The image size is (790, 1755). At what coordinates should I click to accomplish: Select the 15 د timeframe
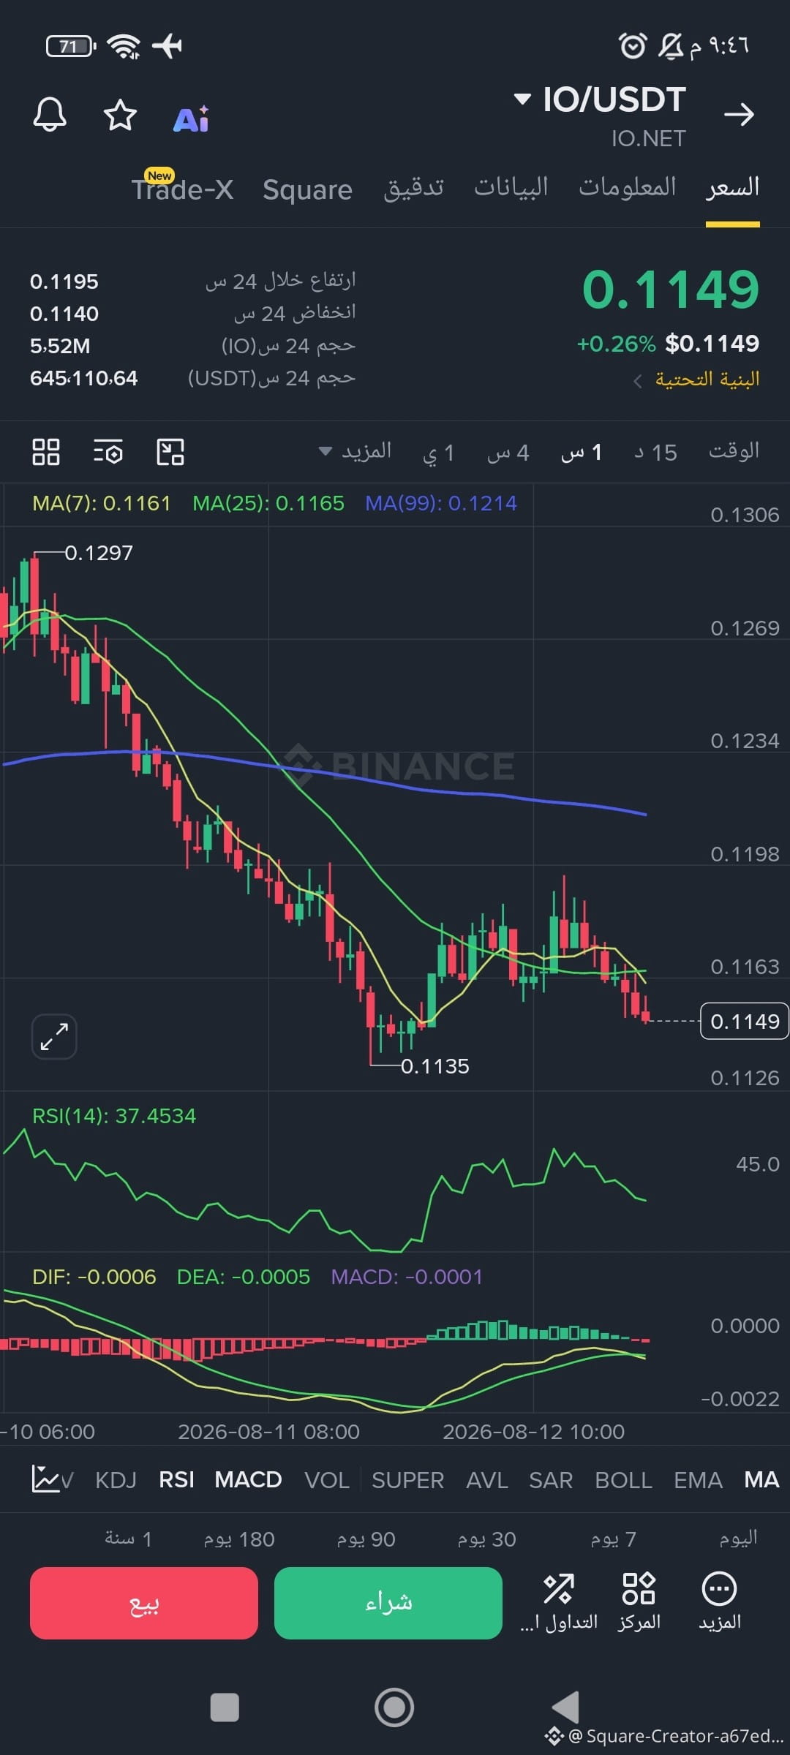tap(655, 453)
